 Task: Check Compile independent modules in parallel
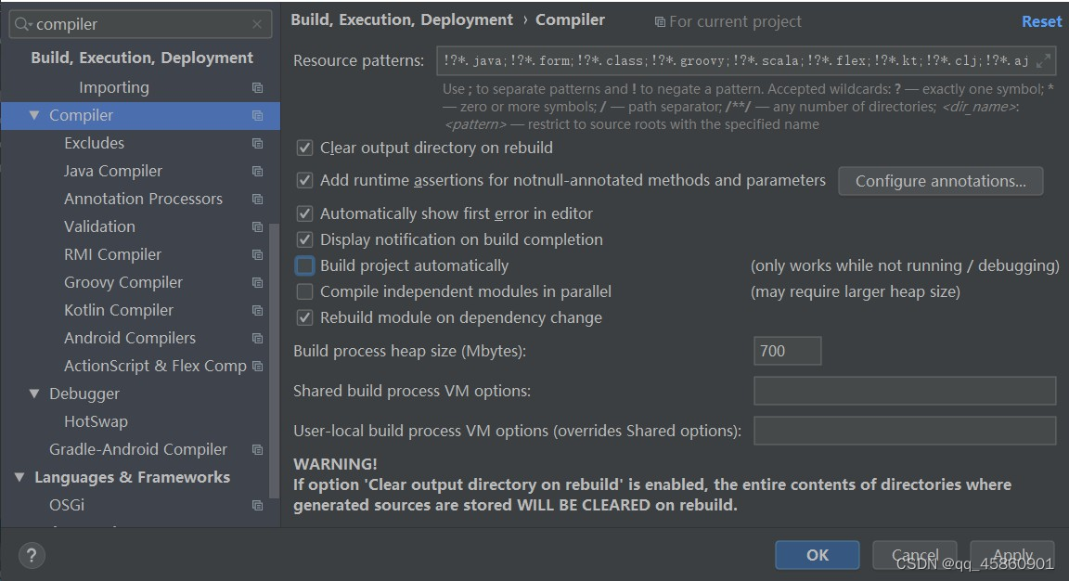click(x=304, y=291)
